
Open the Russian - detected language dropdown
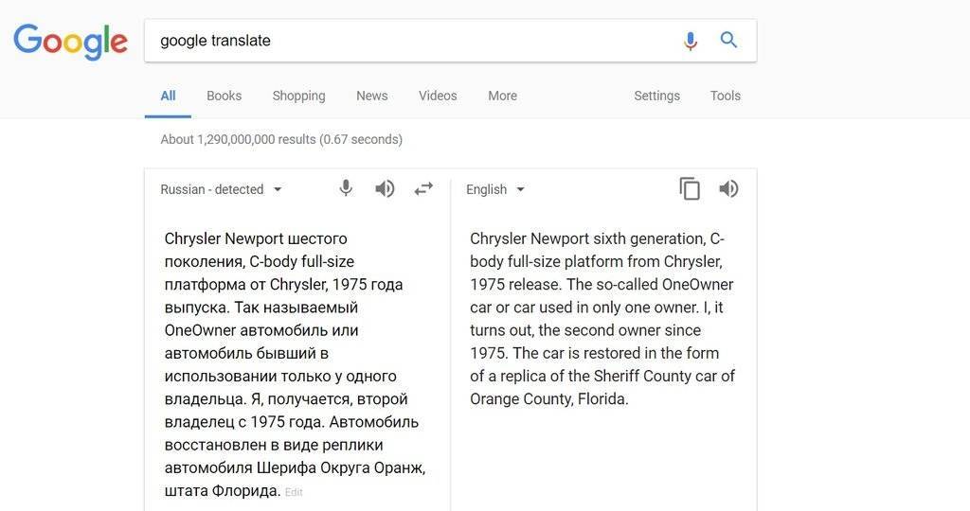(x=222, y=189)
